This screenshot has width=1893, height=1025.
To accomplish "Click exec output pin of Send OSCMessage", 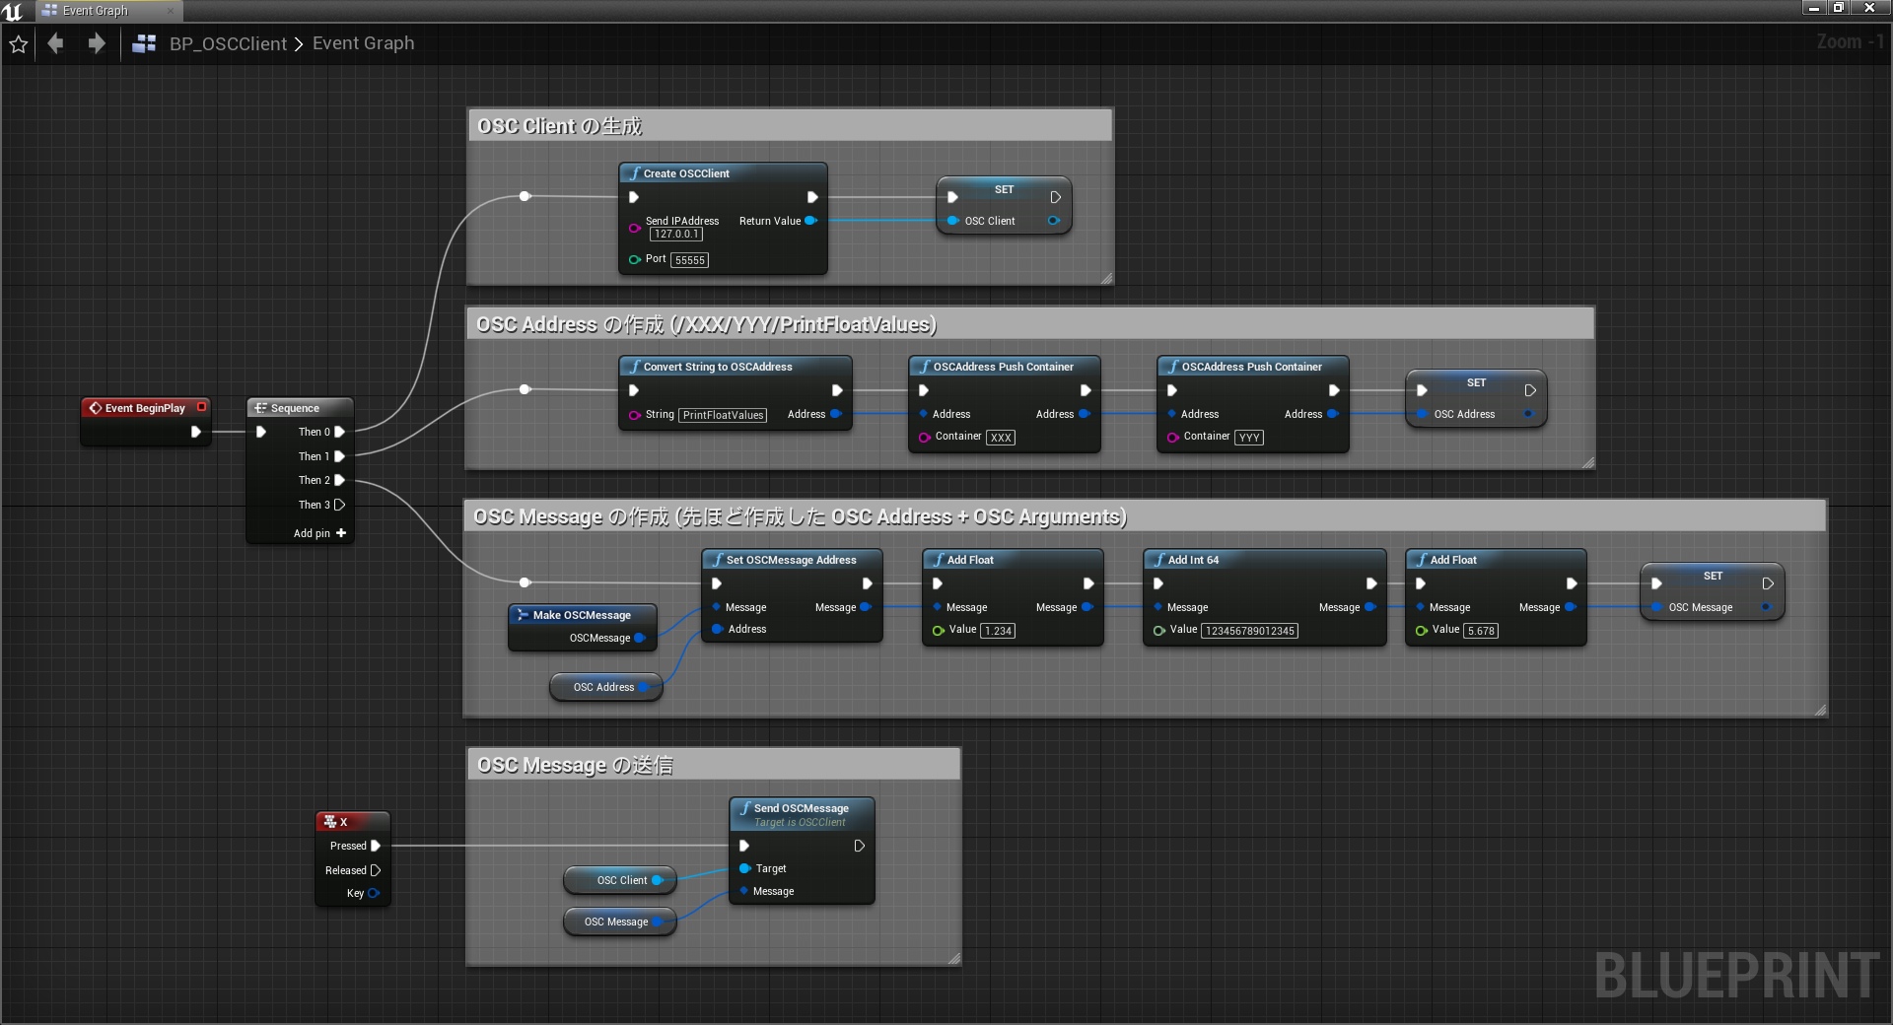I will [859, 846].
